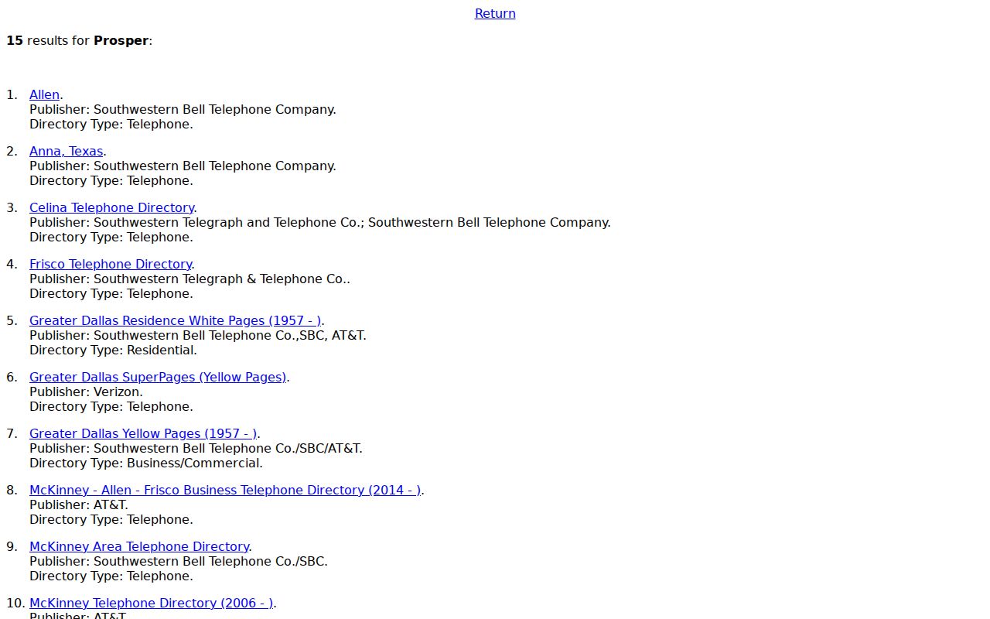Click Directory Type line under McKinney Area Telephone Directory
Screen dimensions: 990x619
pyautogui.click(x=111, y=576)
